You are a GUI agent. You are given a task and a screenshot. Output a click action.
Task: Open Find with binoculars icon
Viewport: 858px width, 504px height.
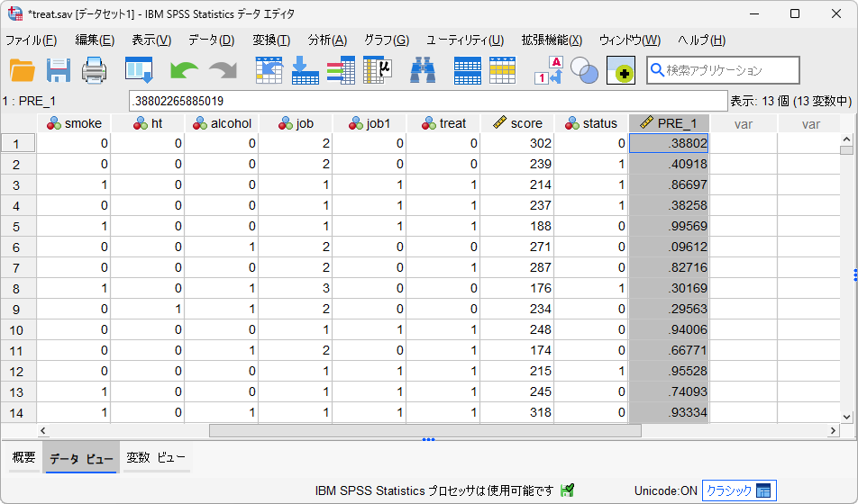point(423,70)
